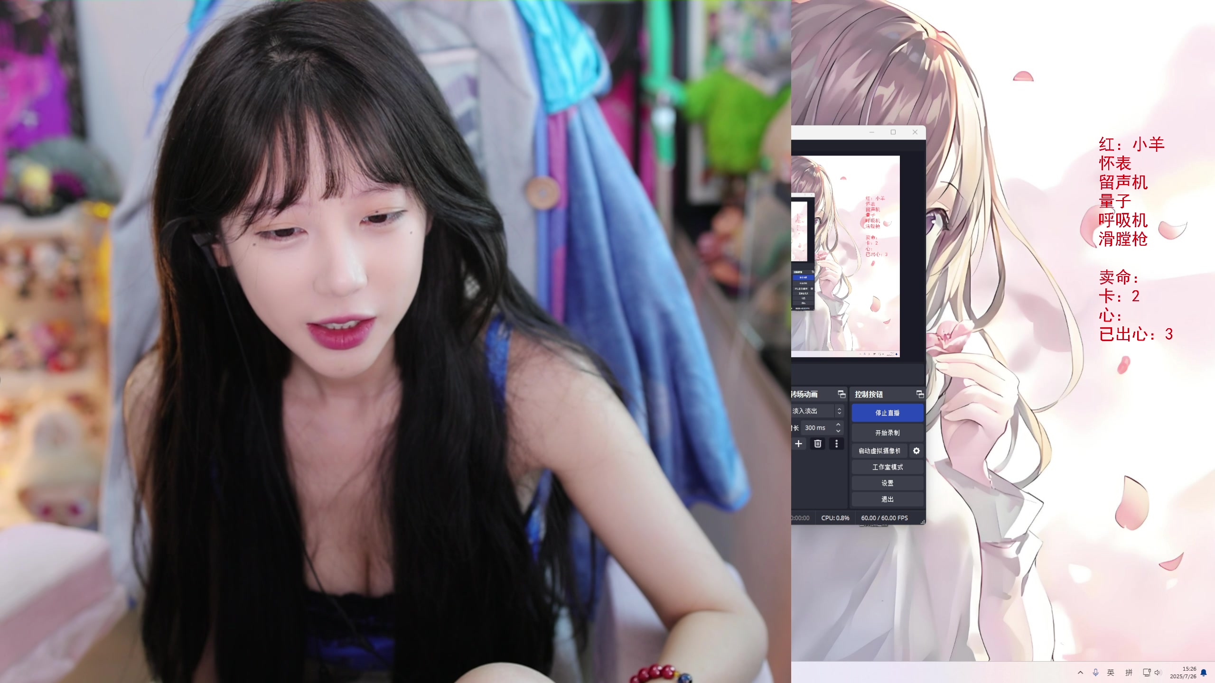The image size is (1215, 683).
Task: Minimize the OBS window
Action: (871, 132)
